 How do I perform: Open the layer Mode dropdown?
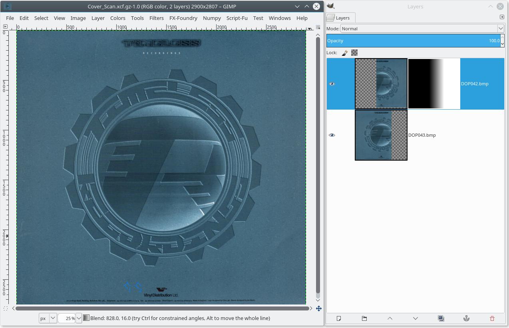coord(422,29)
